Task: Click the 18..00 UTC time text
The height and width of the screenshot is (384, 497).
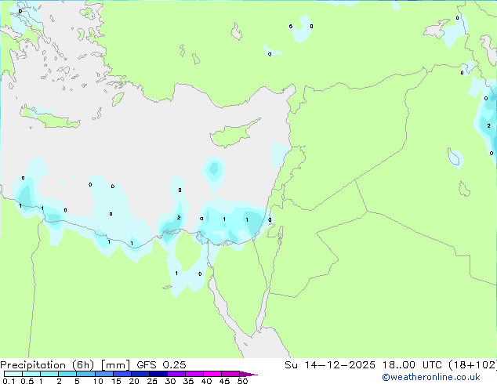Action: tap(412, 365)
